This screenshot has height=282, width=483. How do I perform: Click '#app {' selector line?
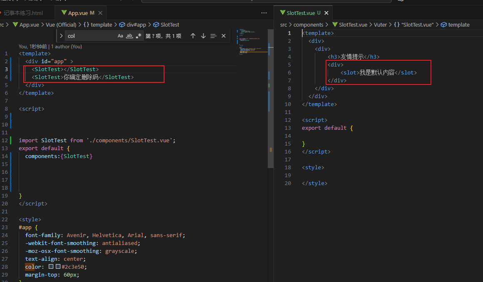coord(28,228)
